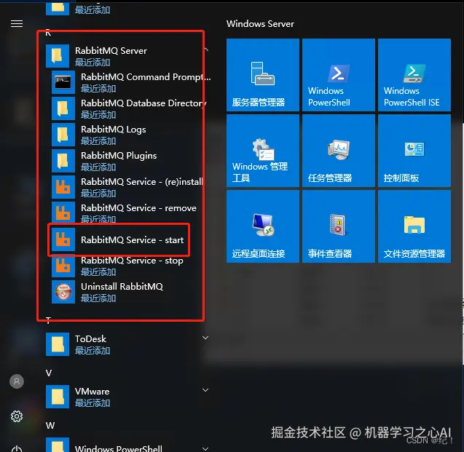Click RabbitMQ Service stop icon
This screenshot has width=464, height=452.
(x=63, y=266)
